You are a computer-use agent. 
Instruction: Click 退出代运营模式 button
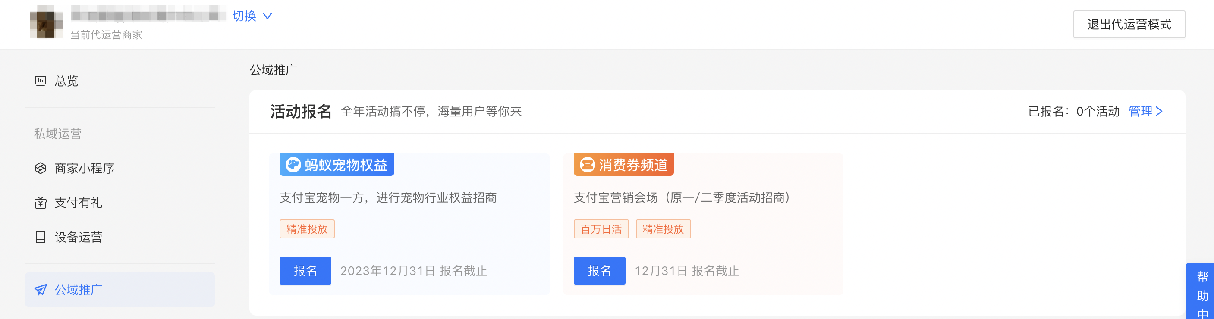(1129, 24)
